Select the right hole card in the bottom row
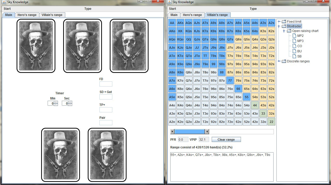 pyautogui.click(x=107, y=155)
